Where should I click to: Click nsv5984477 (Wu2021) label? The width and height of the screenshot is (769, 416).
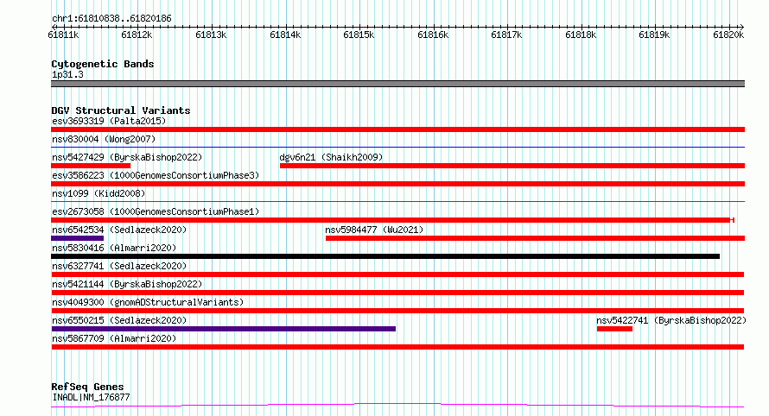374,230
